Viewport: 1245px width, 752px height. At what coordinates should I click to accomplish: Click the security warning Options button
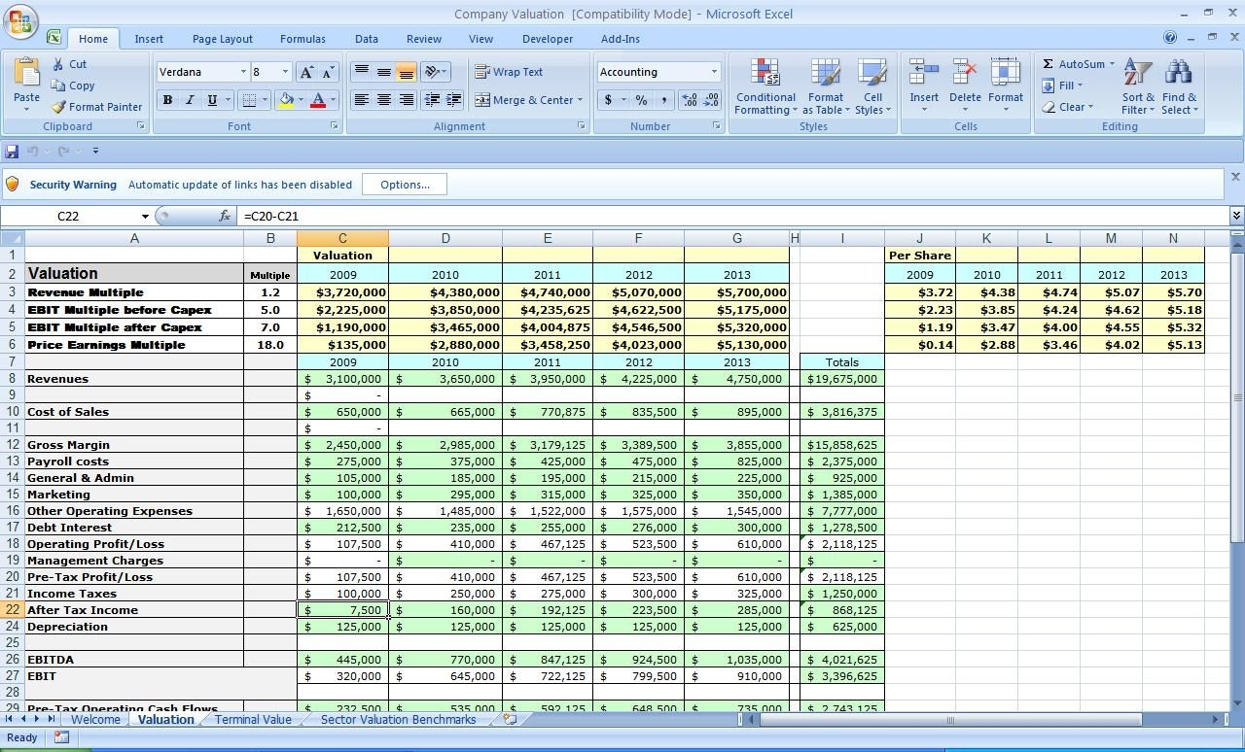click(x=404, y=184)
